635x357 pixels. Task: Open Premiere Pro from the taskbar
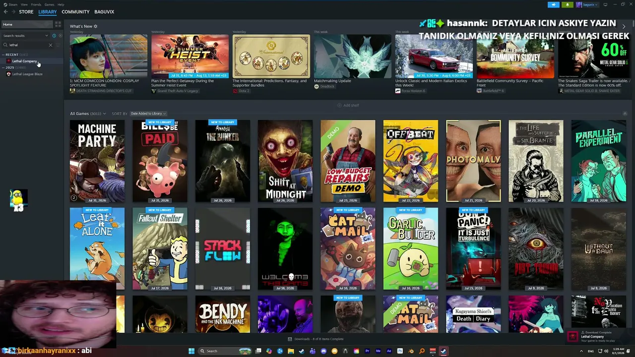click(367, 351)
